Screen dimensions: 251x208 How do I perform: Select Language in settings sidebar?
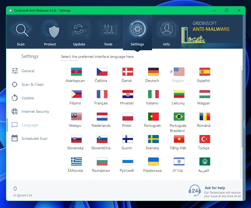pyautogui.click(x=25, y=125)
